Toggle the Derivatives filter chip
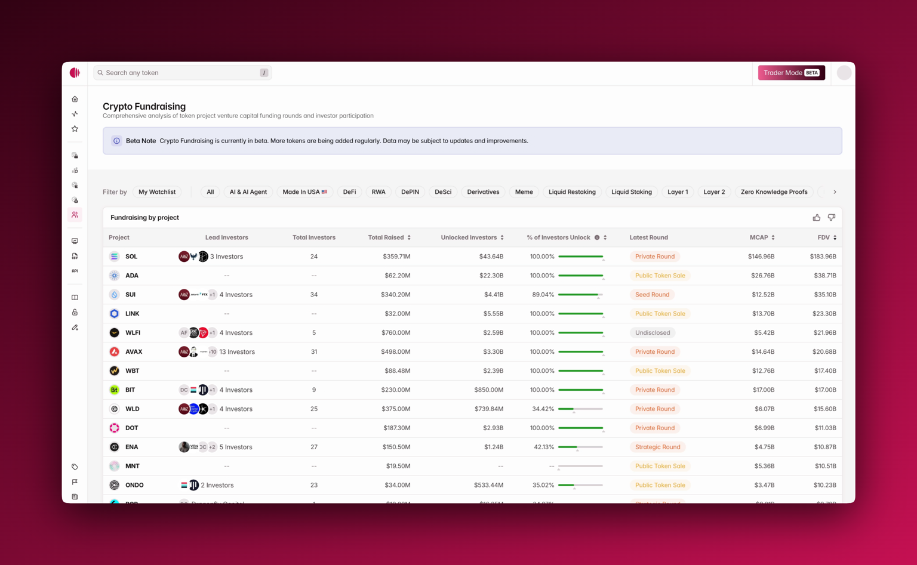 tap(483, 192)
